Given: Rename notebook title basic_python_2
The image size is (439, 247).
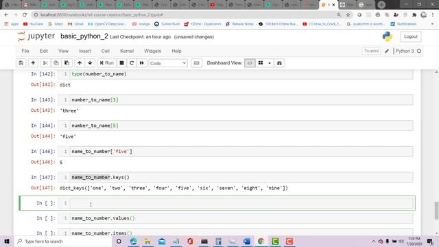Looking at the screenshot, I should click(x=84, y=36).
